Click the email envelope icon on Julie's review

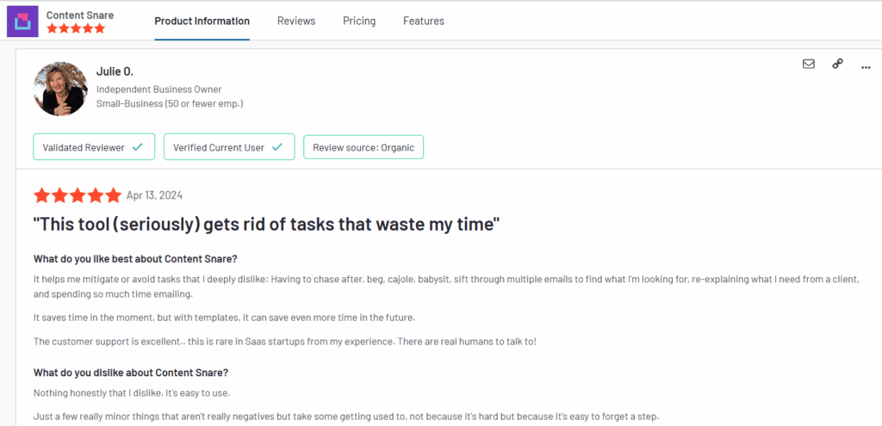click(808, 64)
